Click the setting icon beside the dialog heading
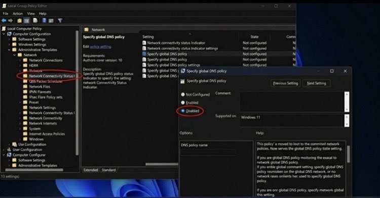Viewport: 380px width, 198px height. (x=182, y=81)
